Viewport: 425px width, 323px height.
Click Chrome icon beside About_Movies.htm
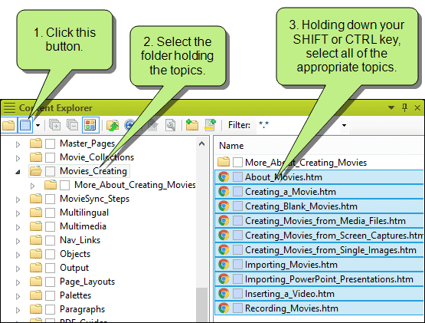pyautogui.click(x=224, y=177)
